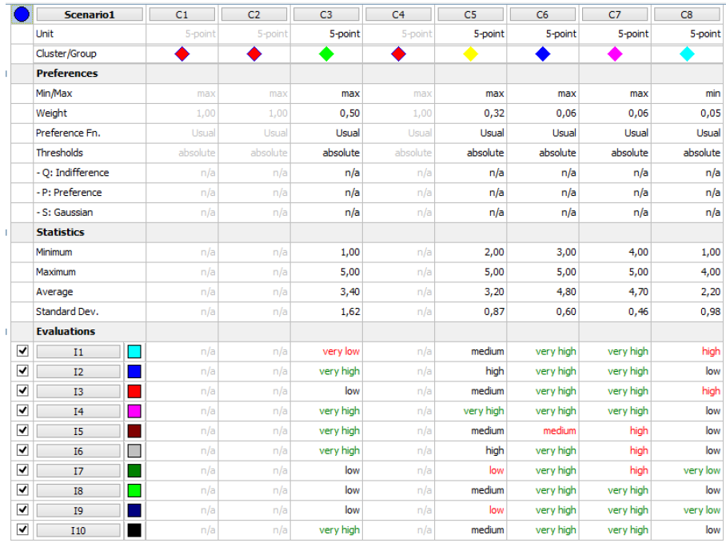The image size is (726, 543).
Task: Open the I3 red color swatch
Action: tap(134, 391)
